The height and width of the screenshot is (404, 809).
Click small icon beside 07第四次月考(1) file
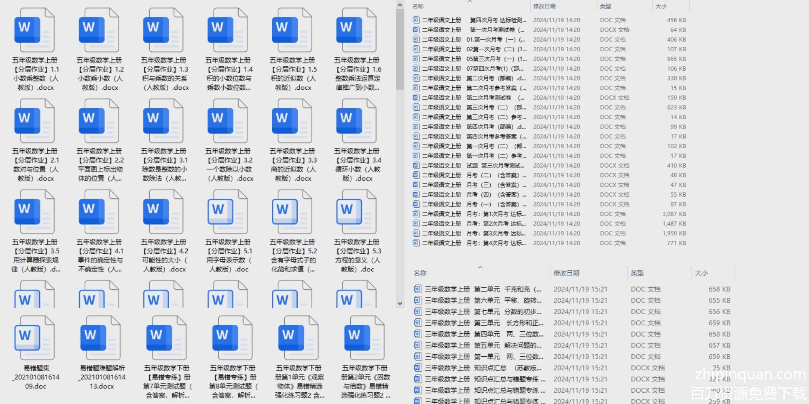click(x=415, y=68)
